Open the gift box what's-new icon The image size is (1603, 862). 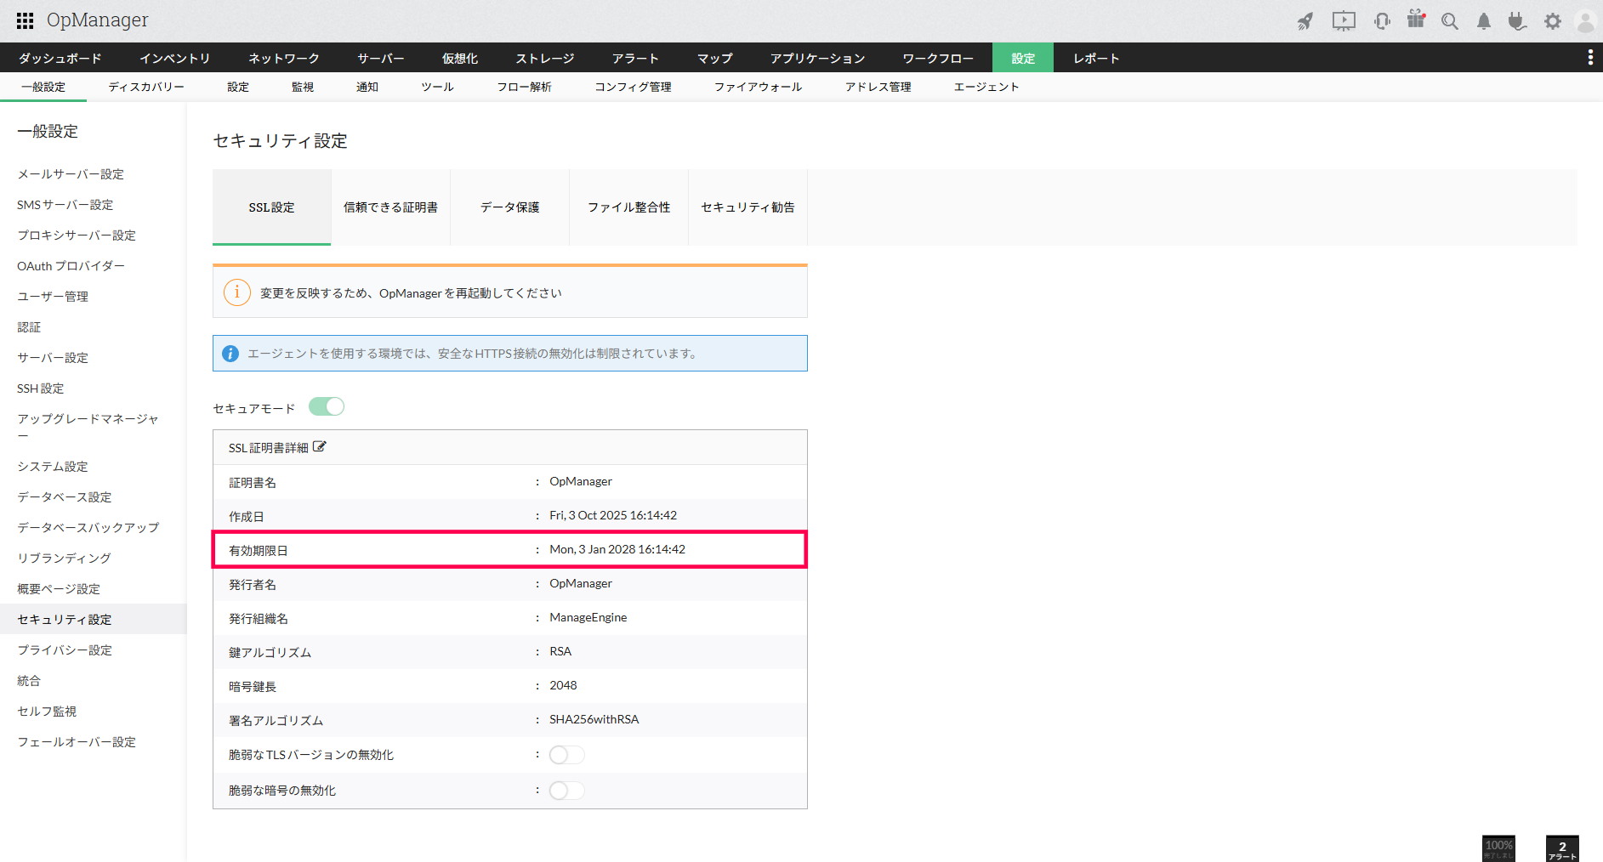[1416, 20]
